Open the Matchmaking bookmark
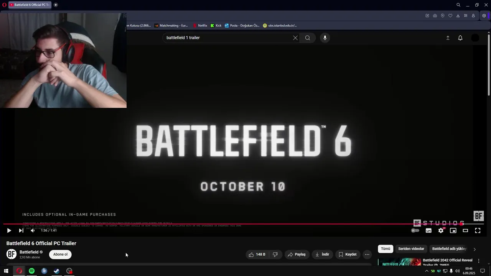 point(171,26)
